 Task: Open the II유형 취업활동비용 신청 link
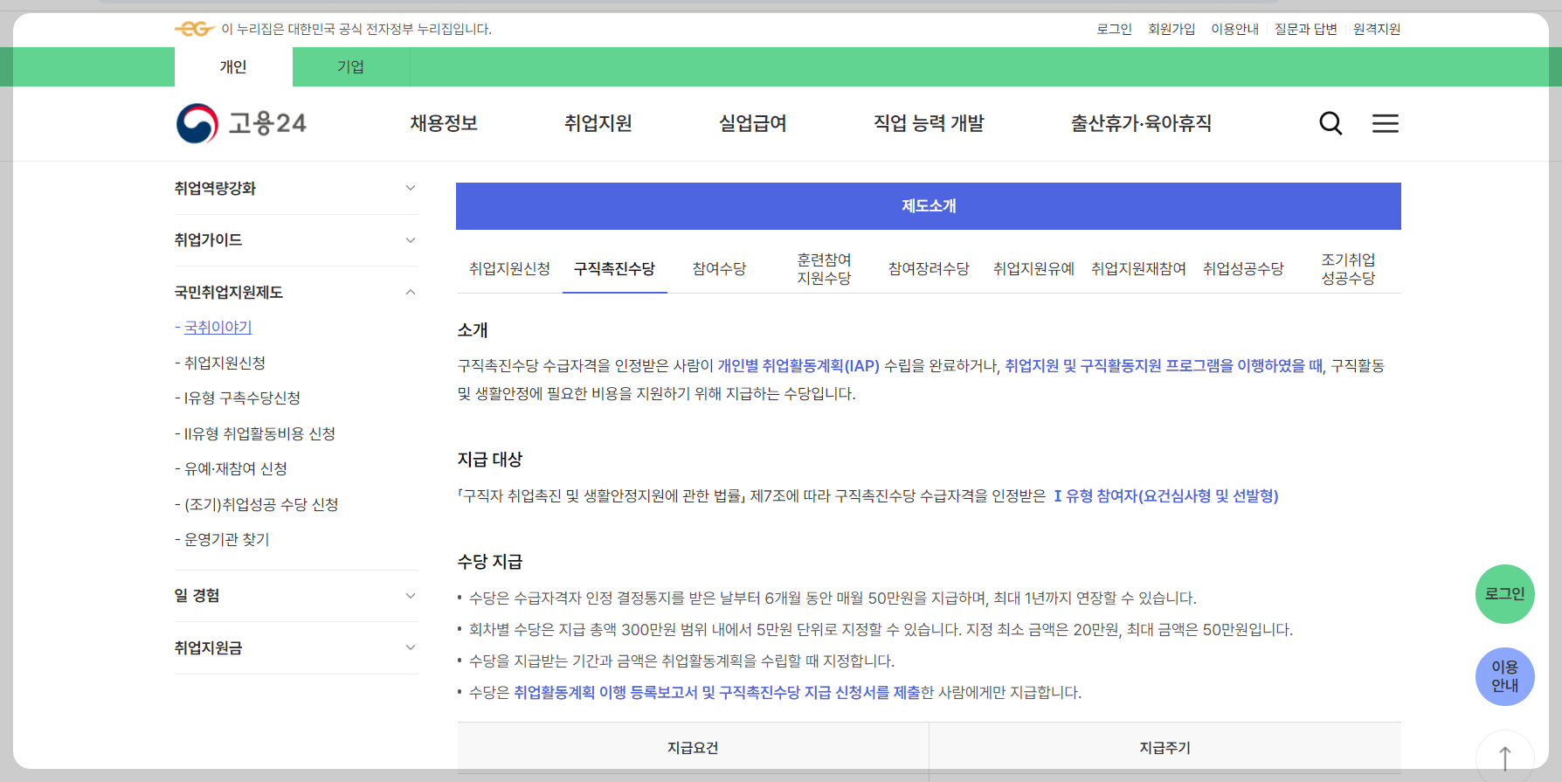click(x=259, y=434)
